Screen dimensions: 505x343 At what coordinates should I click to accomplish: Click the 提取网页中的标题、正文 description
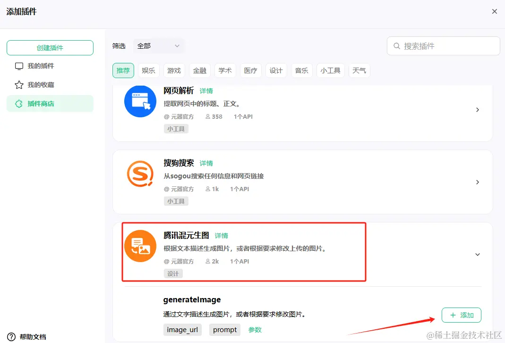(x=202, y=104)
